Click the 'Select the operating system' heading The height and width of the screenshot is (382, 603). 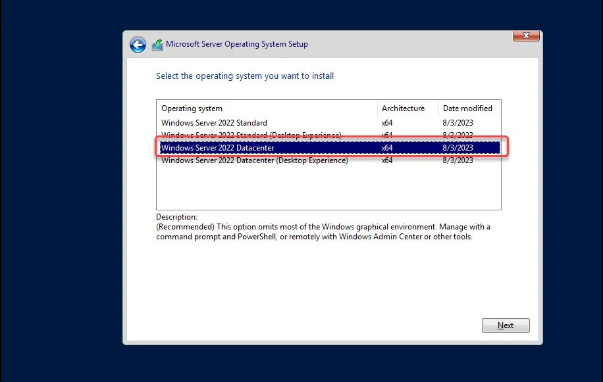point(245,76)
